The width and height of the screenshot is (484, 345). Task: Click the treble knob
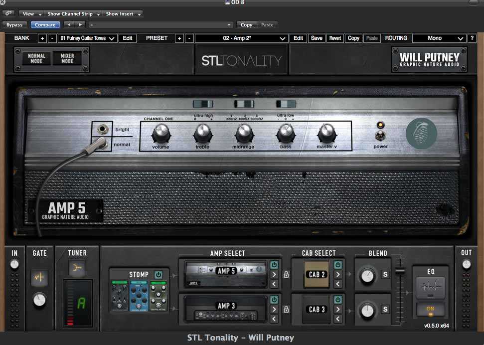[x=203, y=134]
